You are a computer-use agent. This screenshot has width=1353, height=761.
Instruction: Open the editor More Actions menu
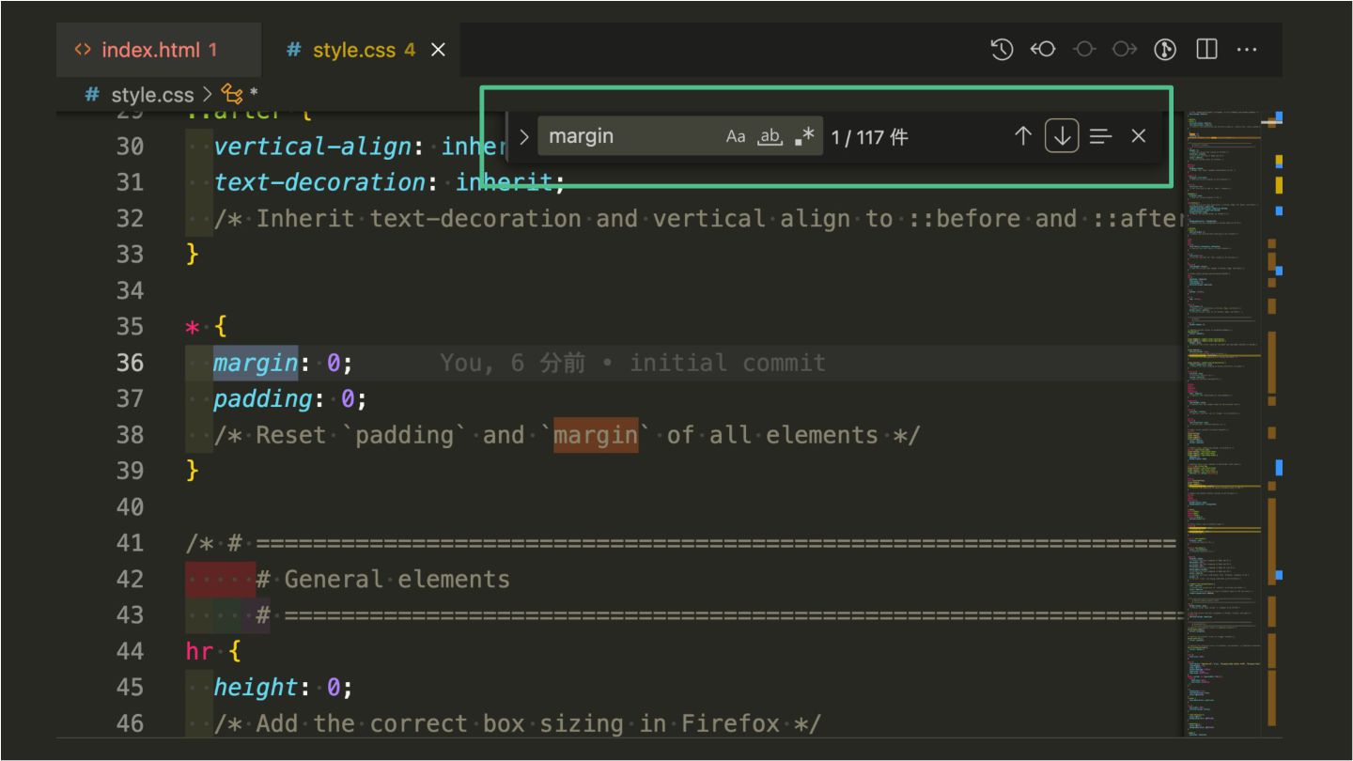pyautogui.click(x=1247, y=50)
